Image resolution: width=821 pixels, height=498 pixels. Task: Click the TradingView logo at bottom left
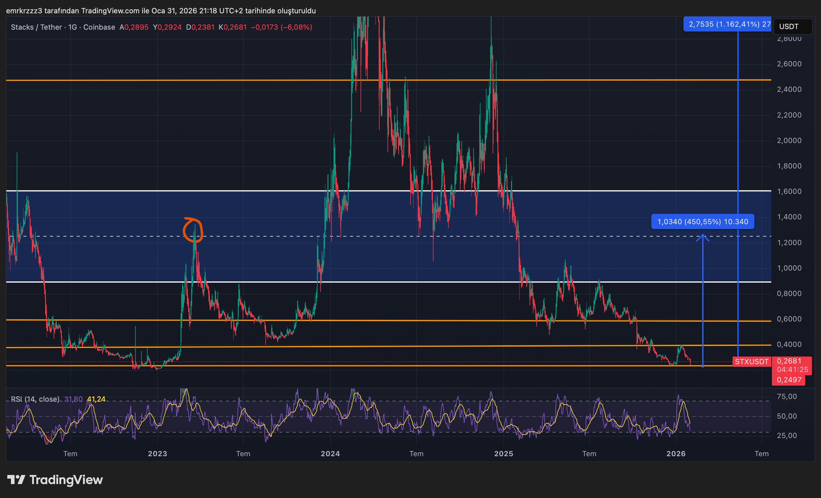[x=55, y=480]
